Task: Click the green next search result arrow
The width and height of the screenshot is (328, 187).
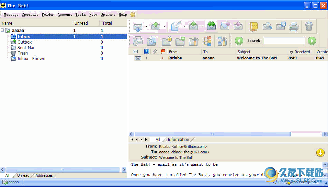Action: [x=312, y=41]
